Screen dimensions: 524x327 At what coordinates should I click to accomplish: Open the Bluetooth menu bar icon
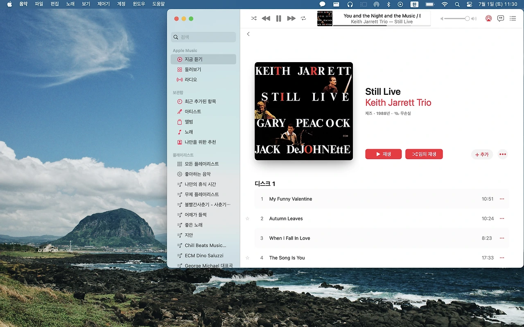388,4
